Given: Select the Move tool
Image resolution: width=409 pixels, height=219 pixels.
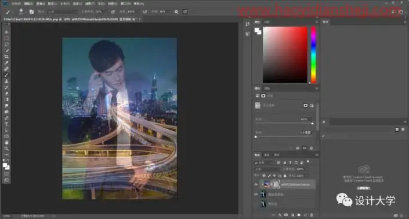Looking at the screenshot, I should tap(6, 32).
